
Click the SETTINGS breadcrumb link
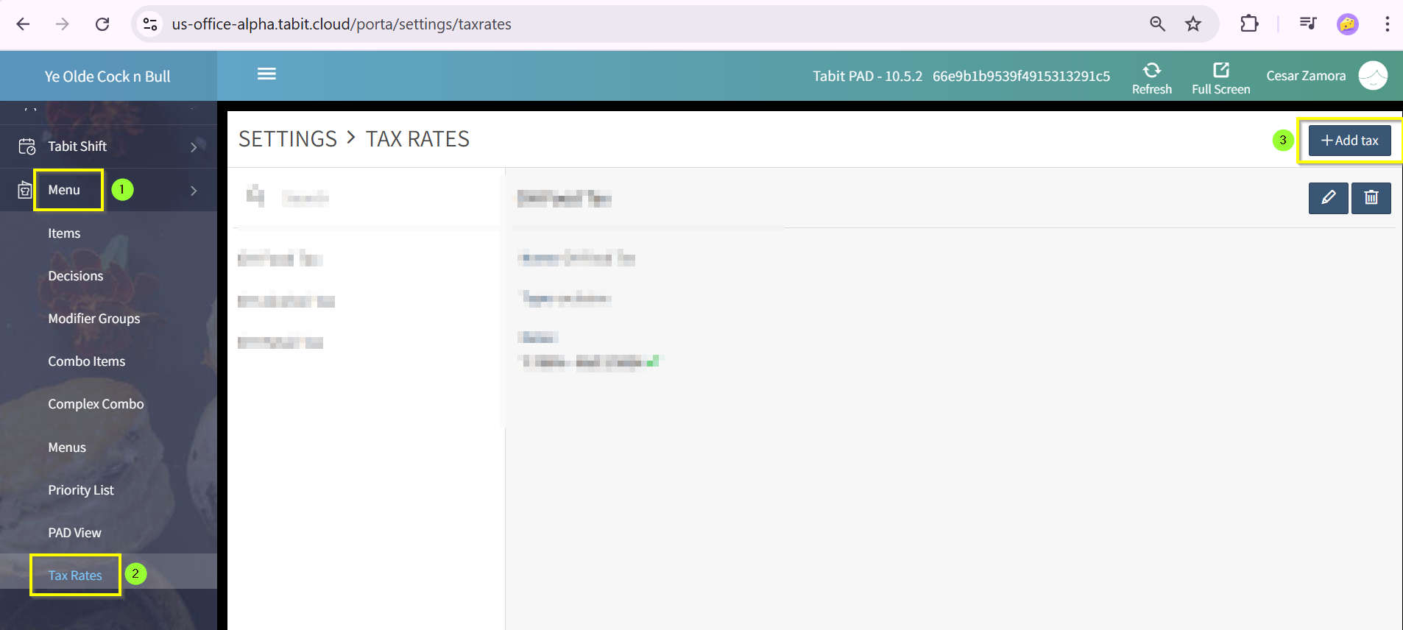point(288,139)
